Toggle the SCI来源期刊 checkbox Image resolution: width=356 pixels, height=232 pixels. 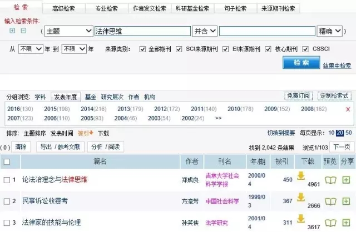[x=179, y=49]
